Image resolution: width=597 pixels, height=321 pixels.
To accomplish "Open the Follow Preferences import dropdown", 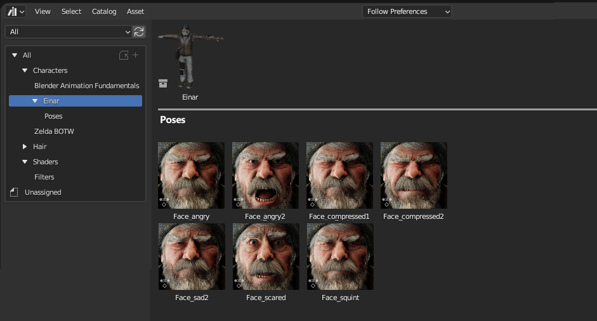I will (x=407, y=11).
